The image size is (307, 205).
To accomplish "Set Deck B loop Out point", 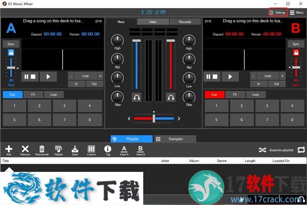I will (277, 84).
